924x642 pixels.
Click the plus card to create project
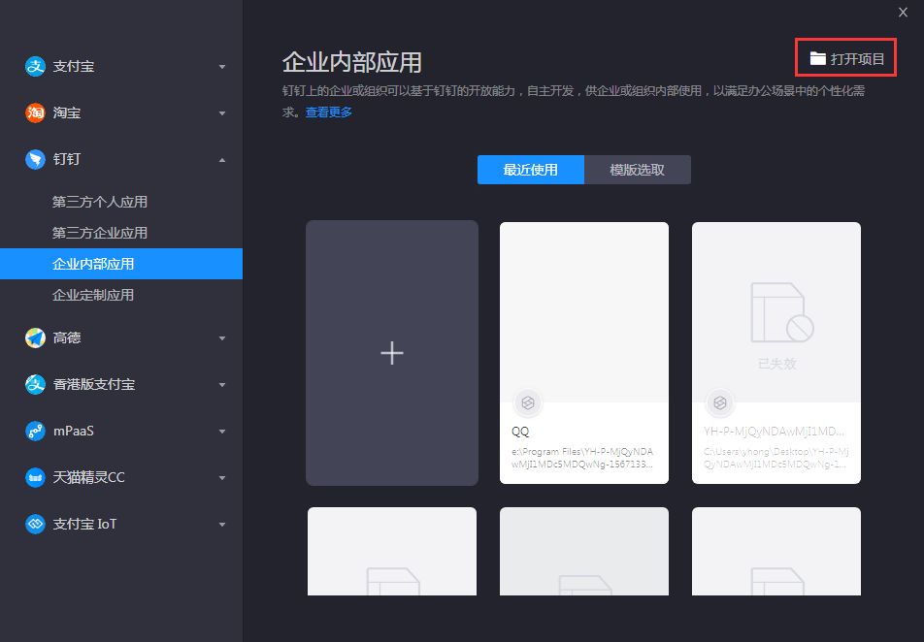pyautogui.click(x=392, y=353)
